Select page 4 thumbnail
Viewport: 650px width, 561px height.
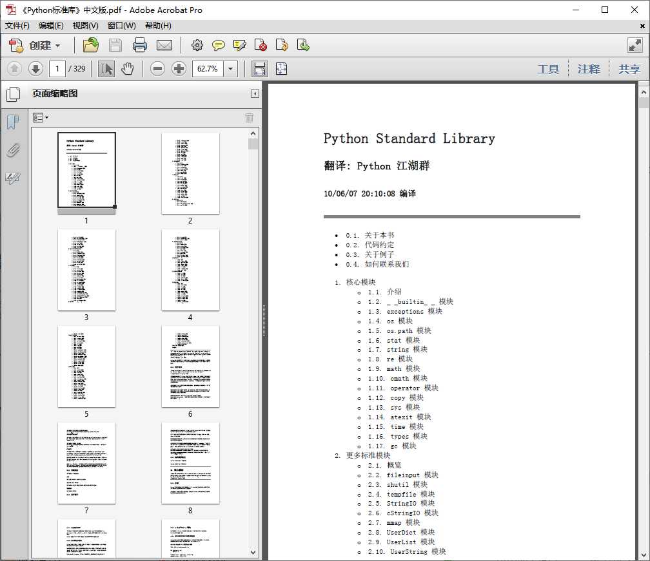click(190, 270)
